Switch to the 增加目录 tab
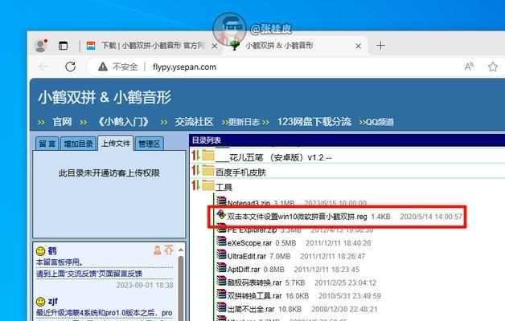505x321 pixels. 78,144
